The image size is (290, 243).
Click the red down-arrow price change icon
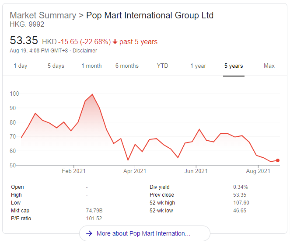[x=115, y=42]
